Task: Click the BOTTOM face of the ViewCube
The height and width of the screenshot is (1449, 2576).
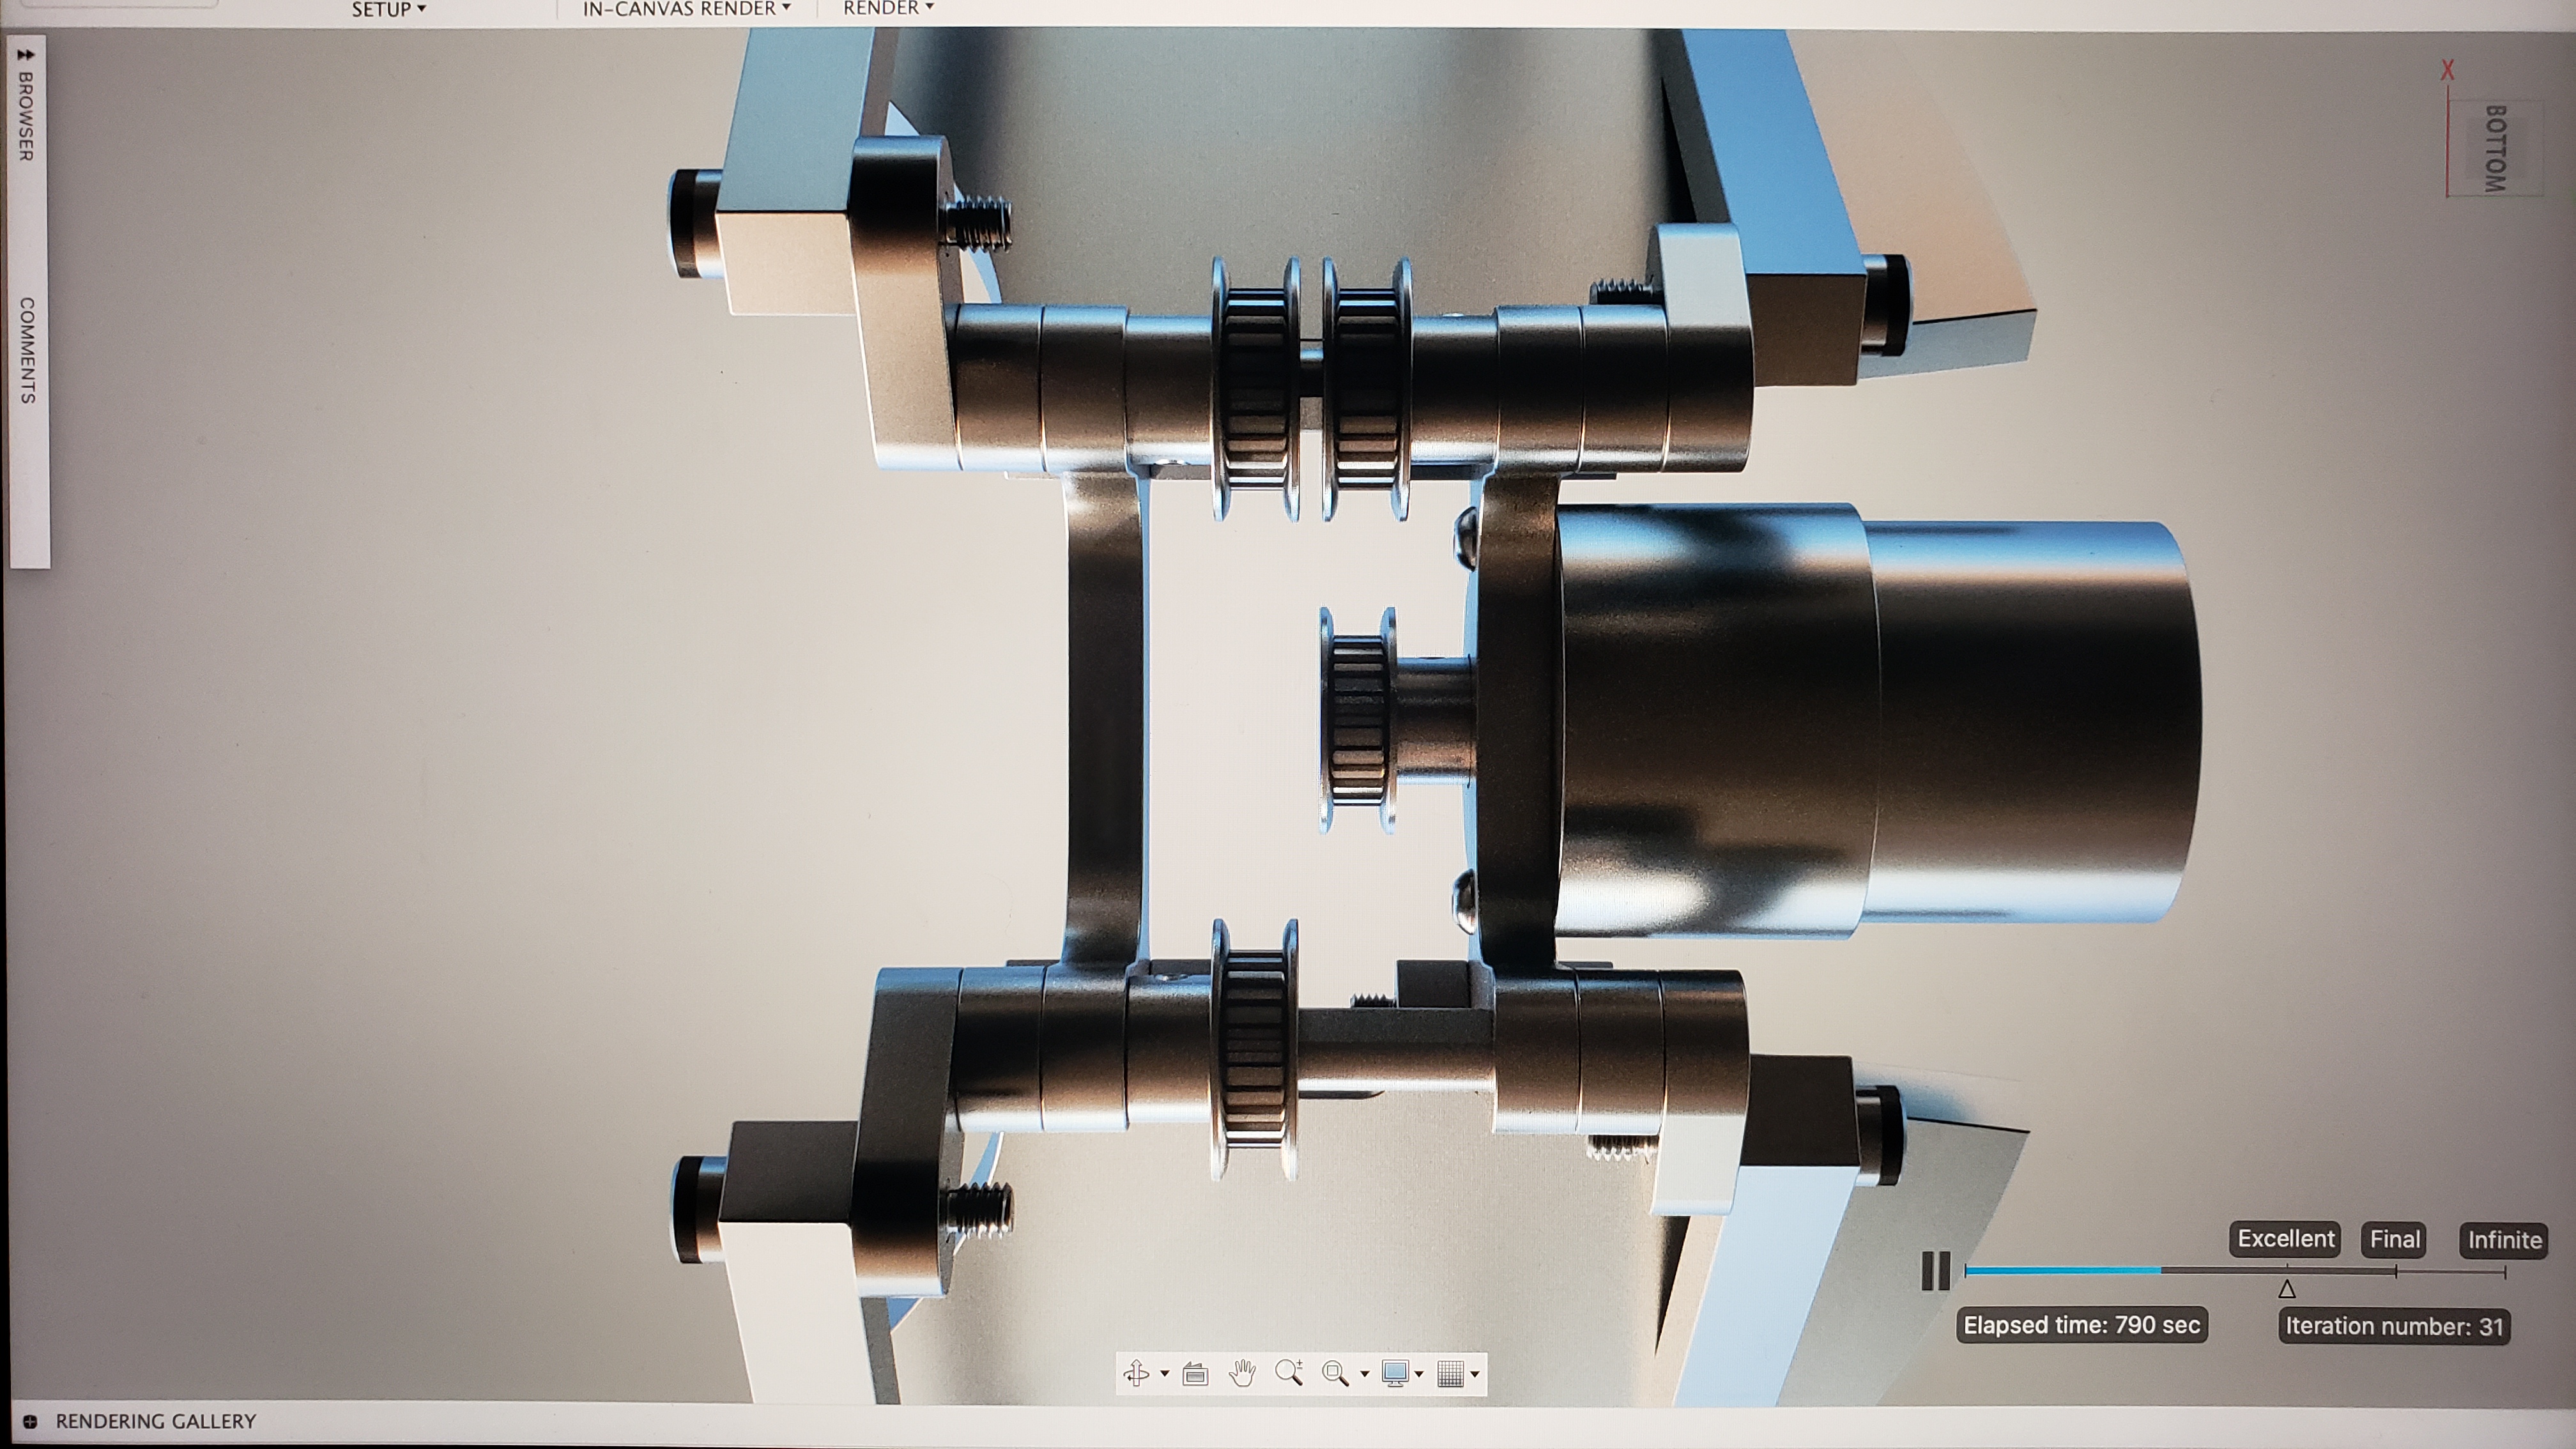Action: [x=2497, y=148]
